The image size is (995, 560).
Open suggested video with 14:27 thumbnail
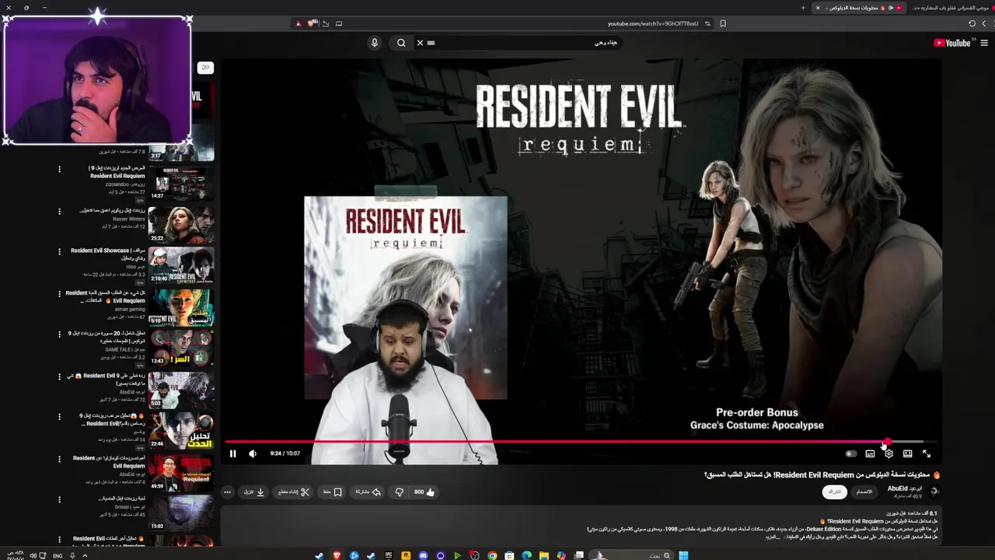[181, 183]
